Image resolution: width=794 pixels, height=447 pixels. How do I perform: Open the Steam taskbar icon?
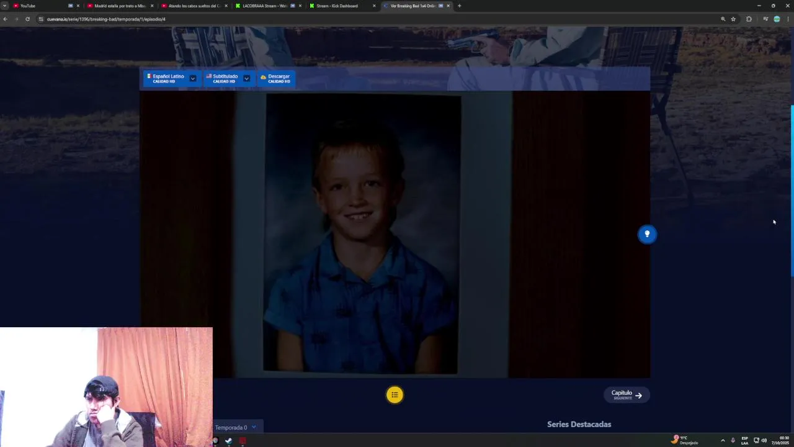[228, 441]
